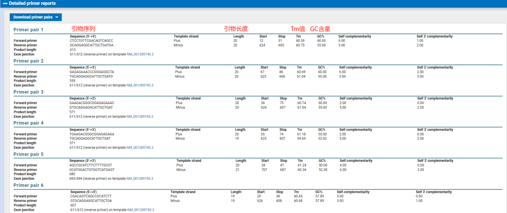Click Primer pair 6 product length 607

[73, 205]
